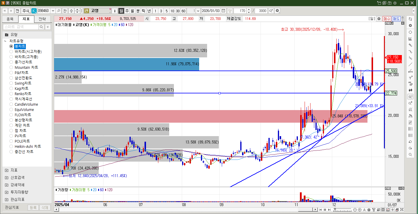This screenshot has width=418, height=214.
Task: Click the 삭제 delete button
Action: point(45,208)
